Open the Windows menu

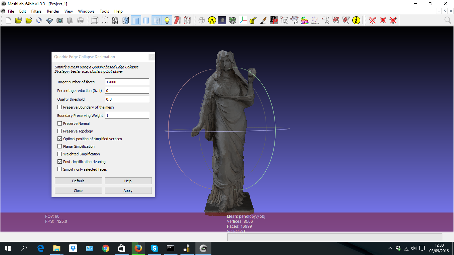86,11
